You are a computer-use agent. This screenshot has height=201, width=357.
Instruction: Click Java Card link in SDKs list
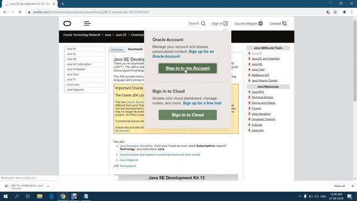click(x=258, y=69)
